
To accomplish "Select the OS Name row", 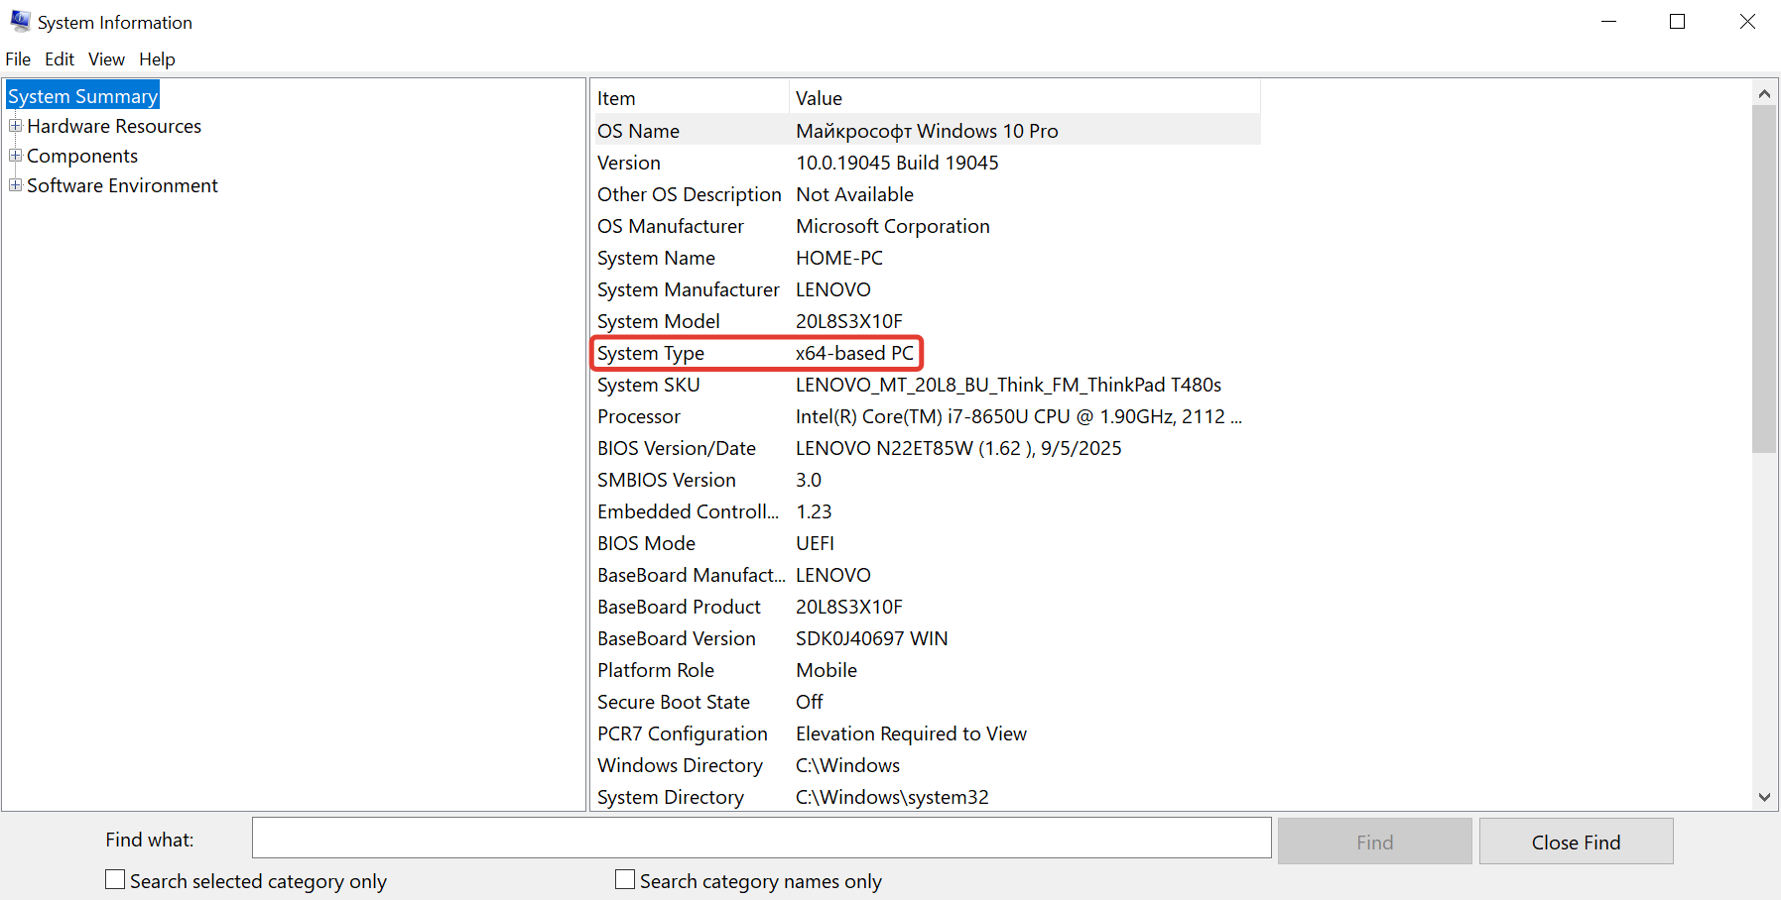I will pyautogui.click(x=927, y=131).
